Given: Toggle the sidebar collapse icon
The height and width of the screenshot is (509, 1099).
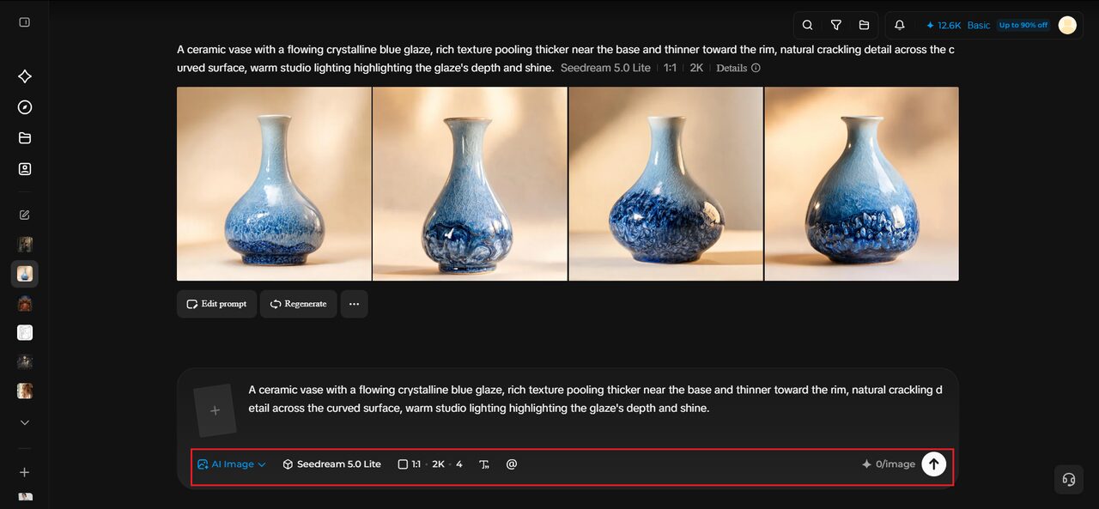Looking at the screenshot, I should pyautogui.click(x=24, y=22).
